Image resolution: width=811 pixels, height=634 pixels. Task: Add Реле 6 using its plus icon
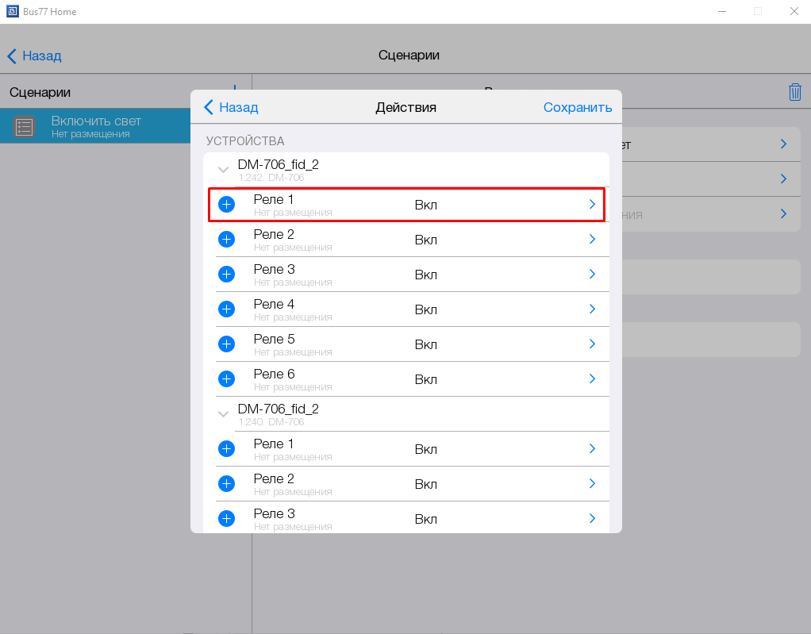tap(226, 379)
